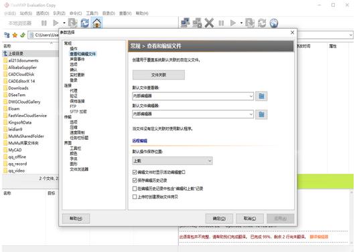Select 操作 in settings tree
The height and width of the screenshot is (252, 355).
pos(74,49)
